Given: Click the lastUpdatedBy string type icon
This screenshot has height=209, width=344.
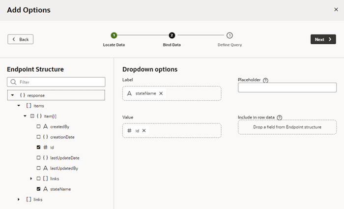Looking at the screenshot, I should [x=45, y=168].
